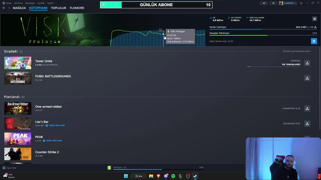The image size is (321, 180).
Task: Click the VISK Prologue banner image
Action: click(55, 30)
